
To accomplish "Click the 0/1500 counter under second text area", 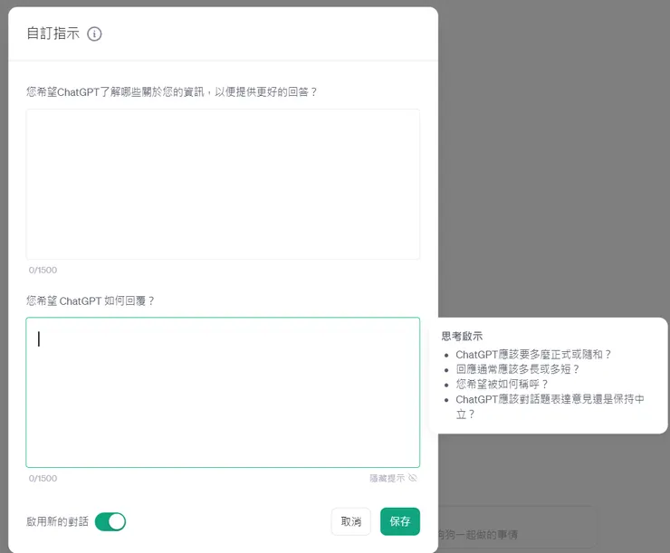I will pyautogui.click(x=43, y=478).
